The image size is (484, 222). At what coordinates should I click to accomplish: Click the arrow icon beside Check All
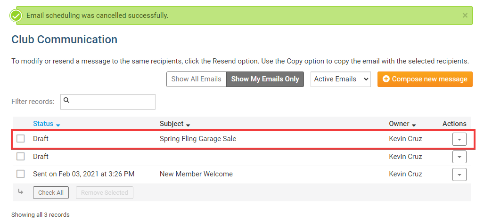[x=20, y=192]
